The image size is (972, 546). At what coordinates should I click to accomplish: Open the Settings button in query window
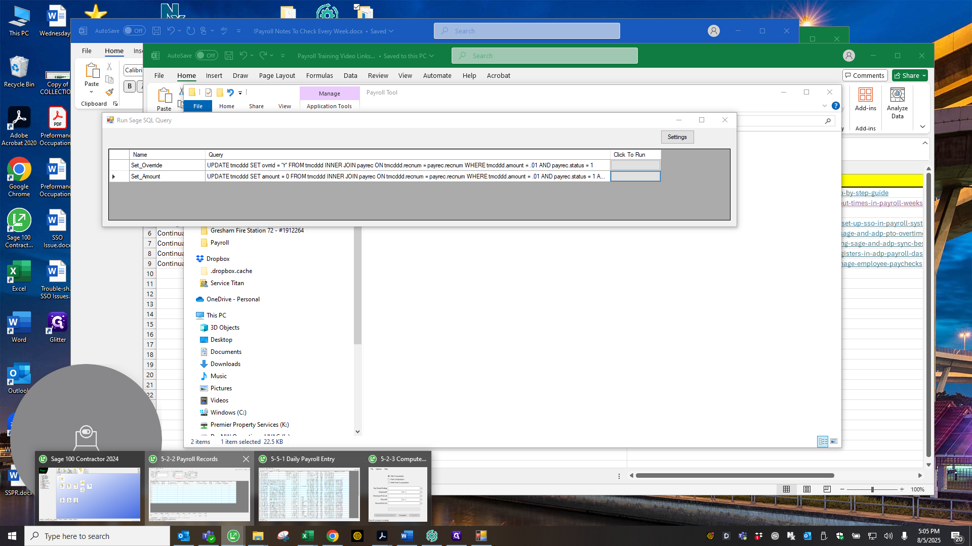(x=677, y=137)
